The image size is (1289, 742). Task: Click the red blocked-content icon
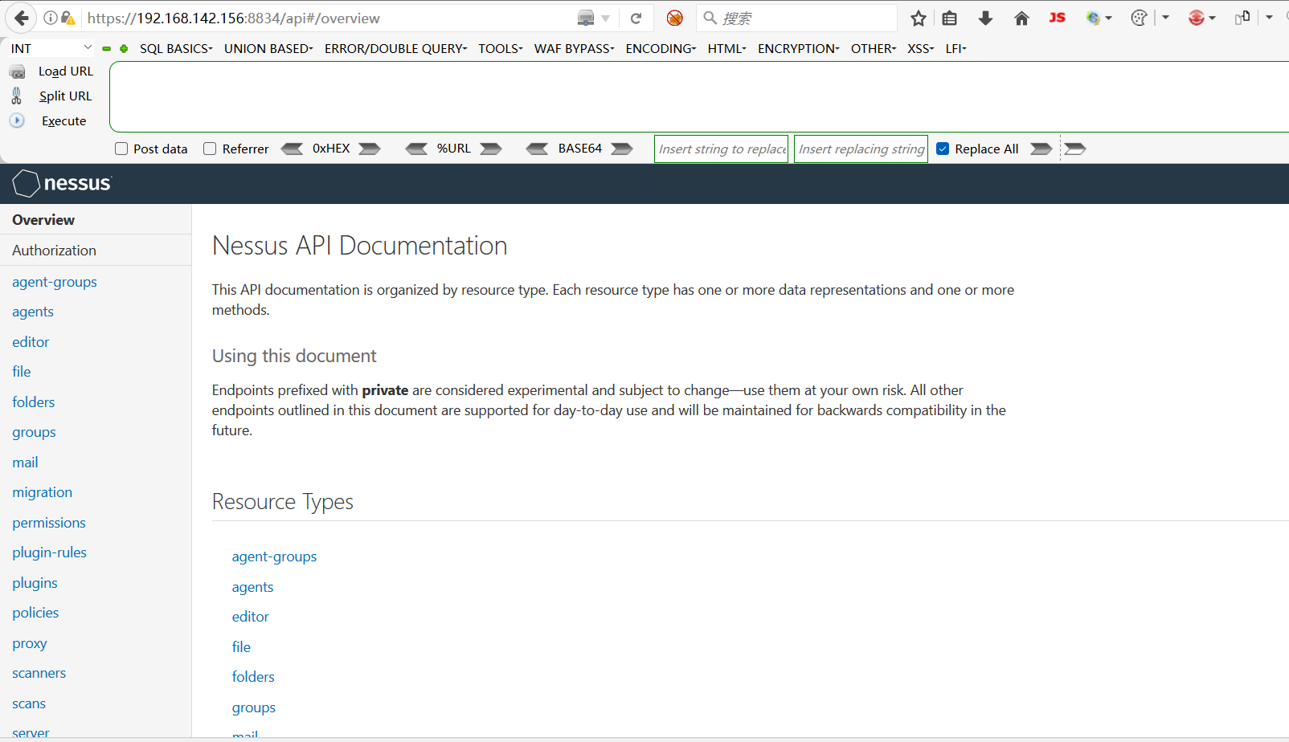point(675,18)
